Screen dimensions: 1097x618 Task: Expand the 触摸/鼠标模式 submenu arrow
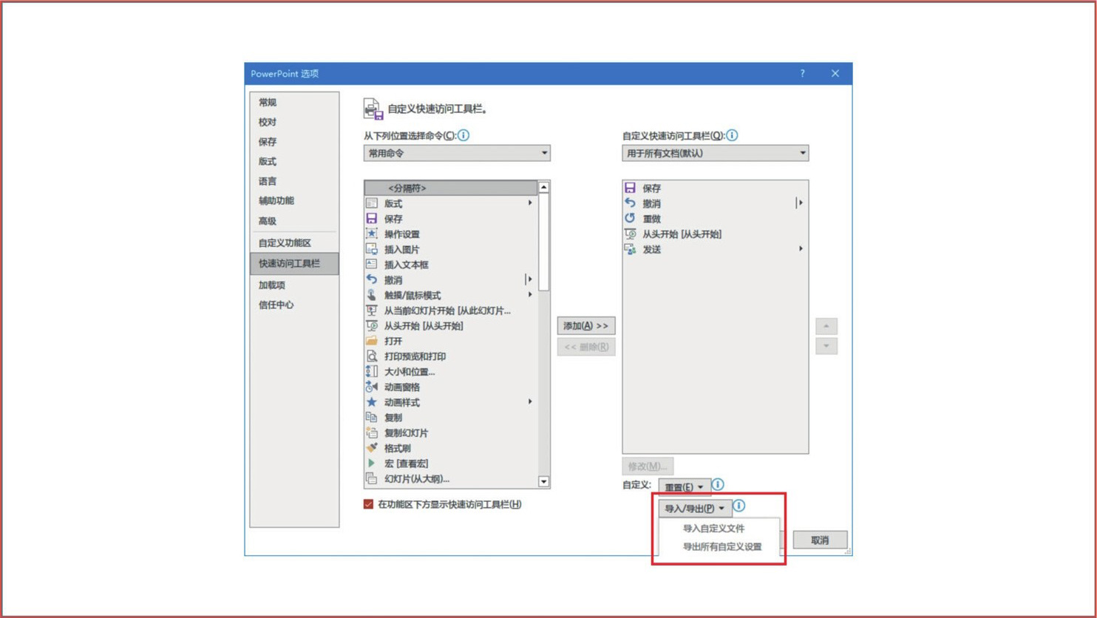click(x=530, y=294)
